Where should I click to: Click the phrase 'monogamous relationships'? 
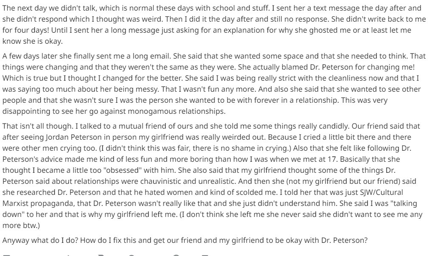[177, 111]
